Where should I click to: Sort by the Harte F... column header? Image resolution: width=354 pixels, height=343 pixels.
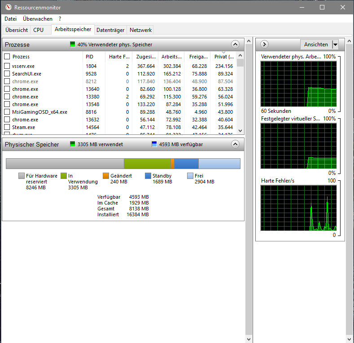point(119,57)
